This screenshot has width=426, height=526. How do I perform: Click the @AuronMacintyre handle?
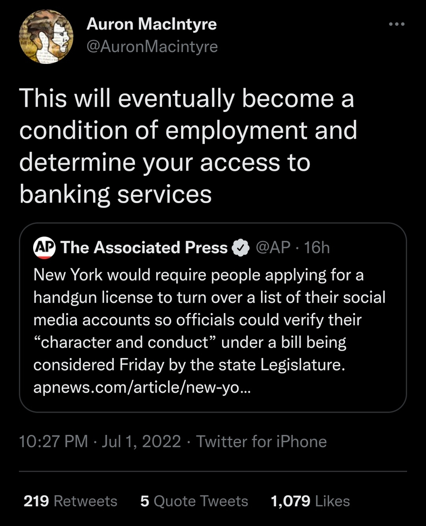(x=152, y=47)
